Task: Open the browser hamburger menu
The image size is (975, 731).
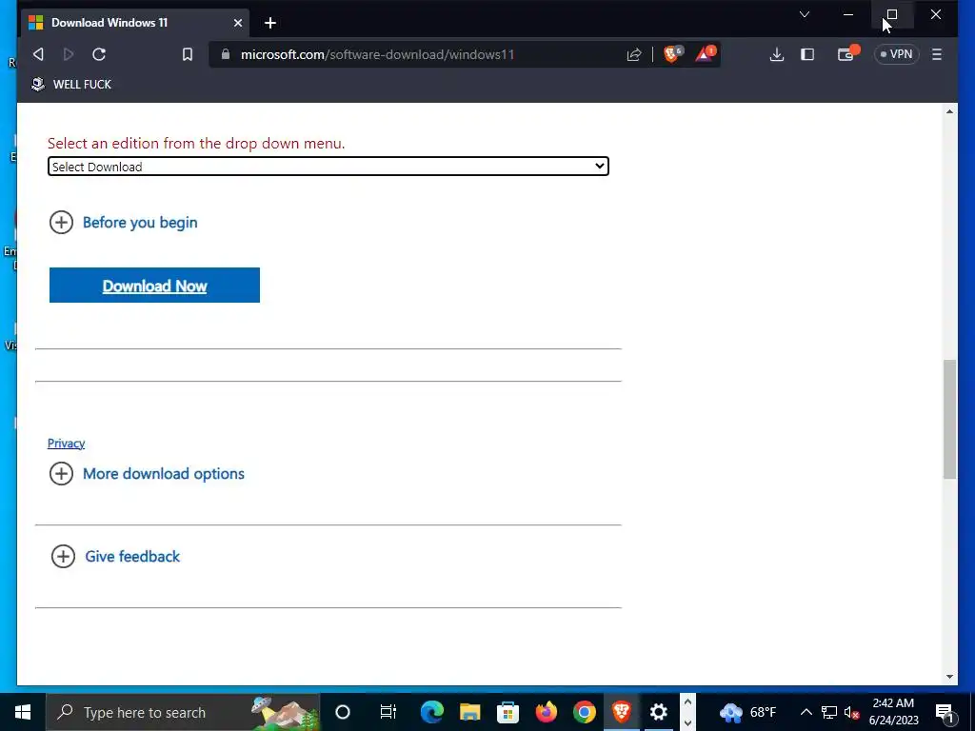Action: tap(937, 54)
